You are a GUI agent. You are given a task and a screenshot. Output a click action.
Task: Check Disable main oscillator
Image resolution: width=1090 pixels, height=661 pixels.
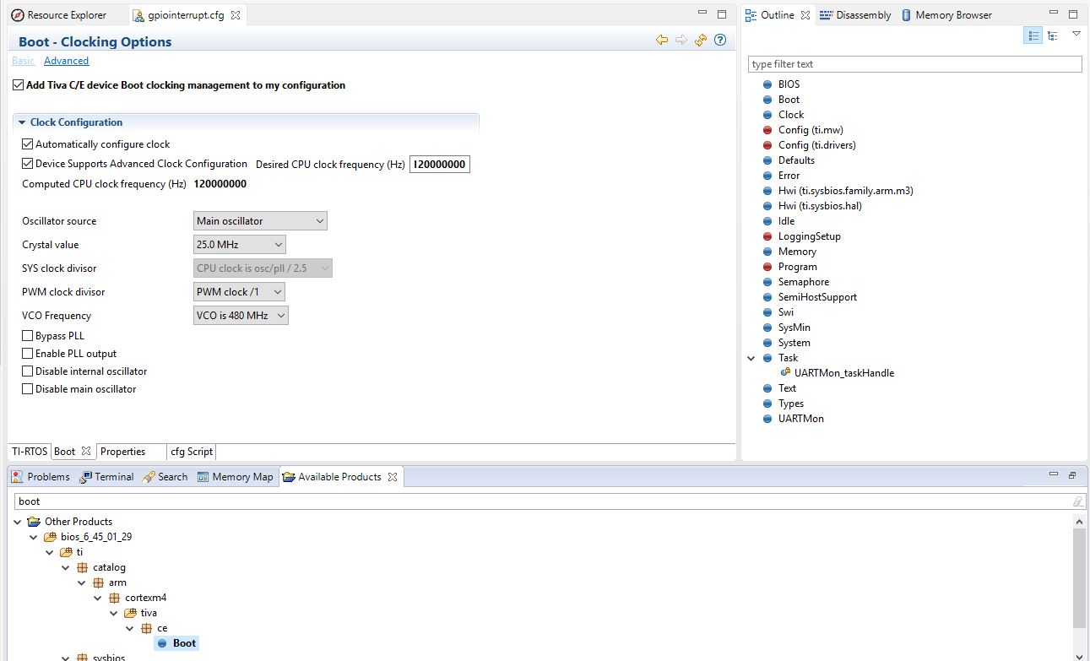click(x=28, y=389)
